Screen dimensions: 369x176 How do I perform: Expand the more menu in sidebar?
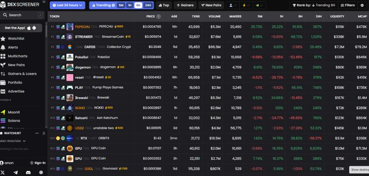[x=6, y=100]
